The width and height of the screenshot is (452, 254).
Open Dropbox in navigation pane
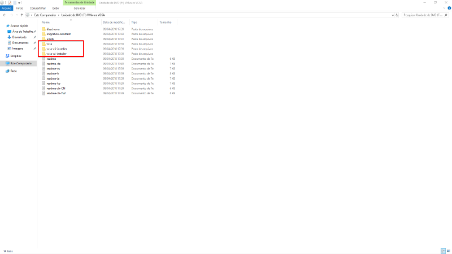(x=15, y=56)
